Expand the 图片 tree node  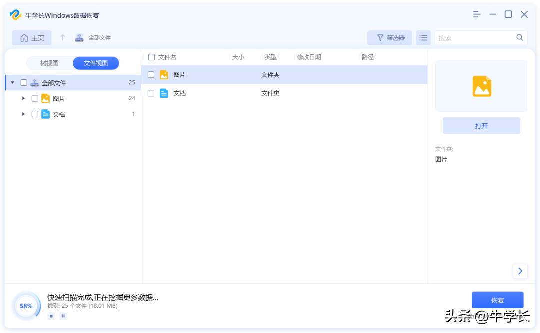tap(23, 98)
